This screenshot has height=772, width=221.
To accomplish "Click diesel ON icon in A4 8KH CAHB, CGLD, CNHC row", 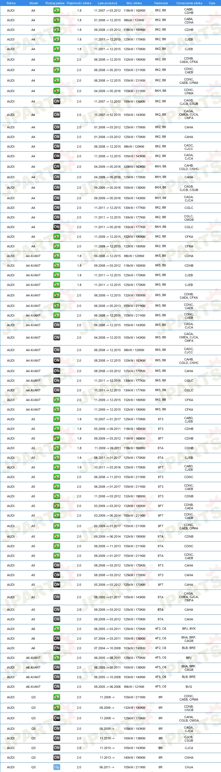I will pyautogui.click(x=57, y=166).
